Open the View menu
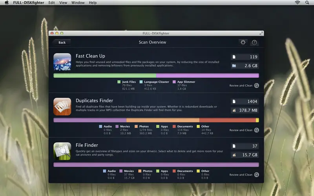 63,3
